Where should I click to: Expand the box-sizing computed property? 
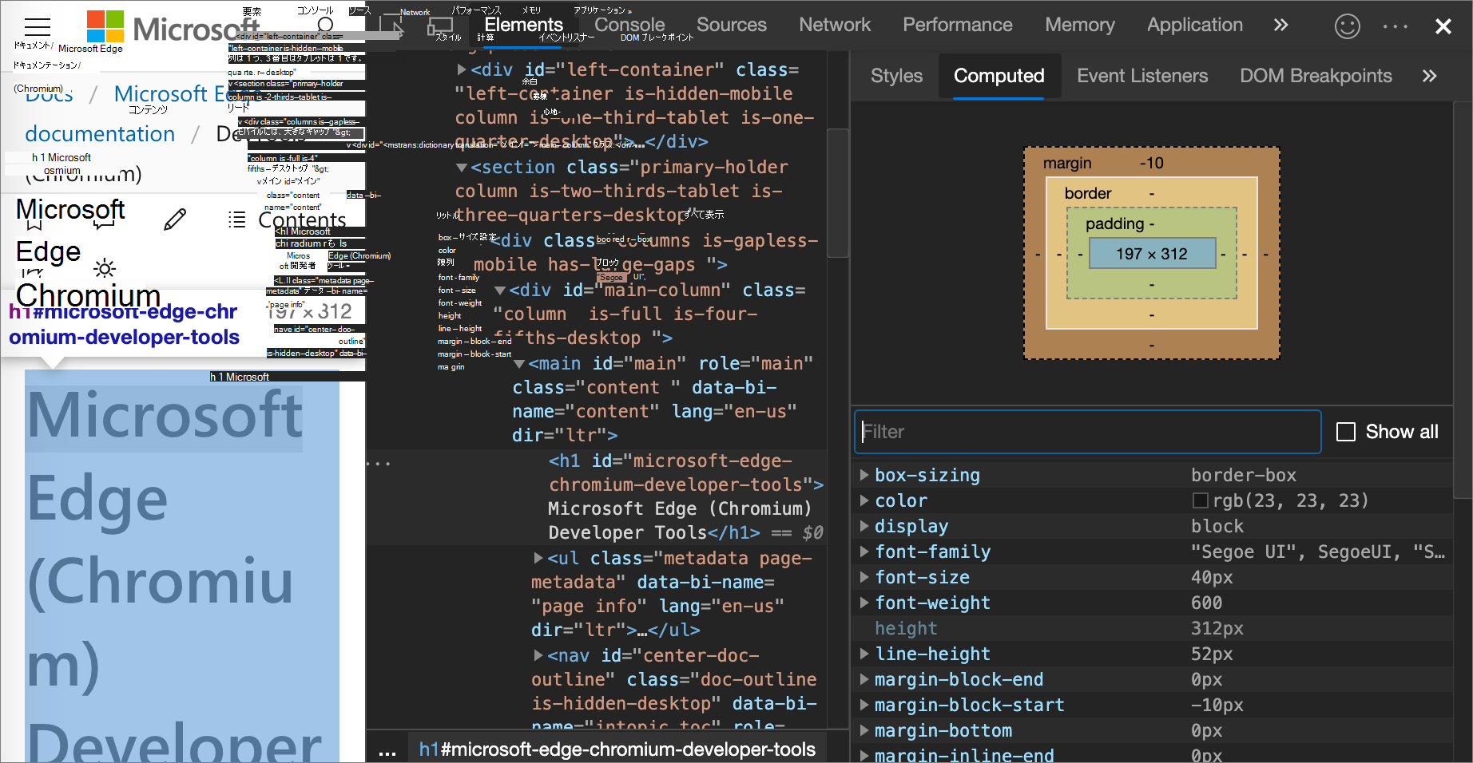[864, 475]
